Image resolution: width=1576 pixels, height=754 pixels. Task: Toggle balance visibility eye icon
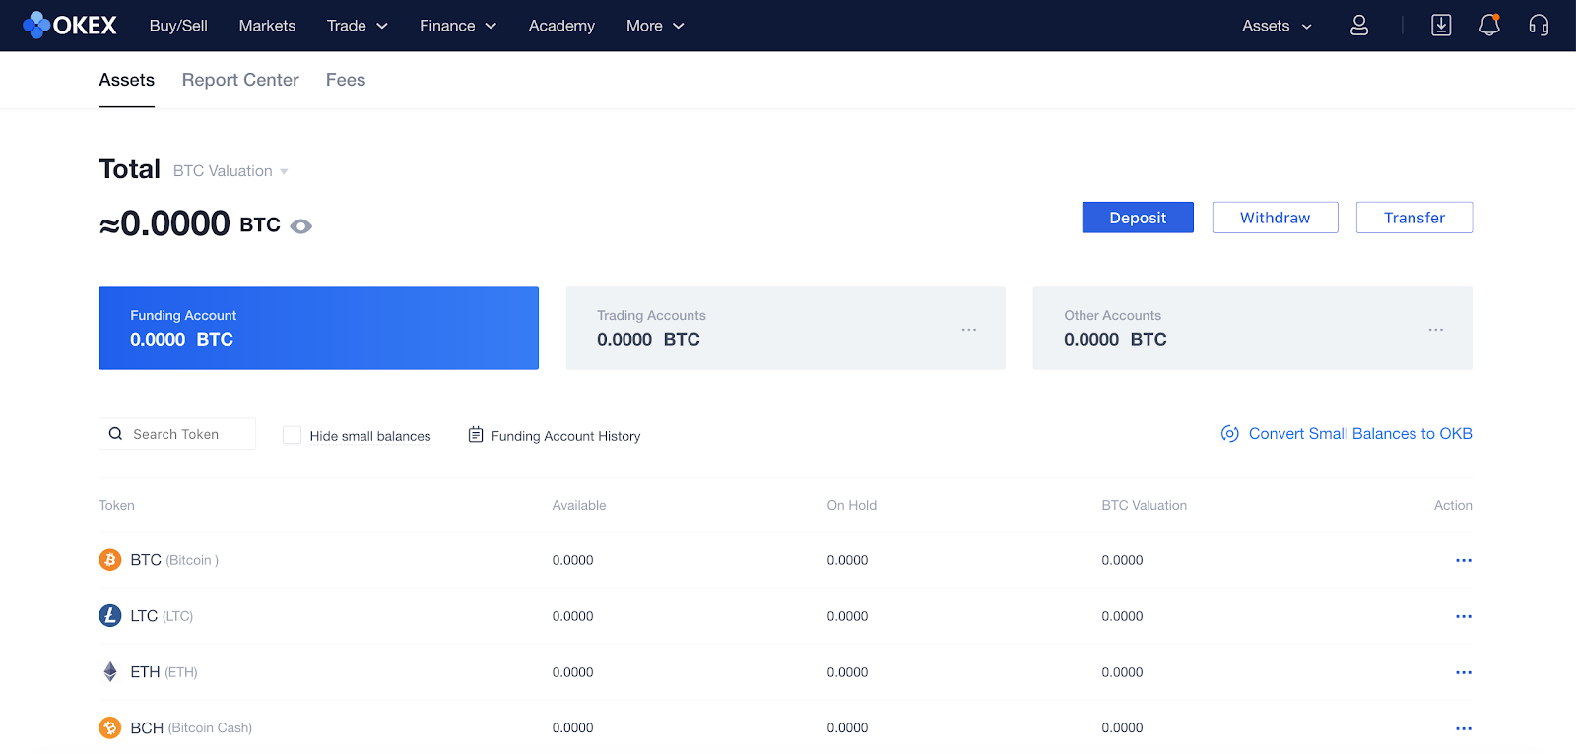(301, 226)
